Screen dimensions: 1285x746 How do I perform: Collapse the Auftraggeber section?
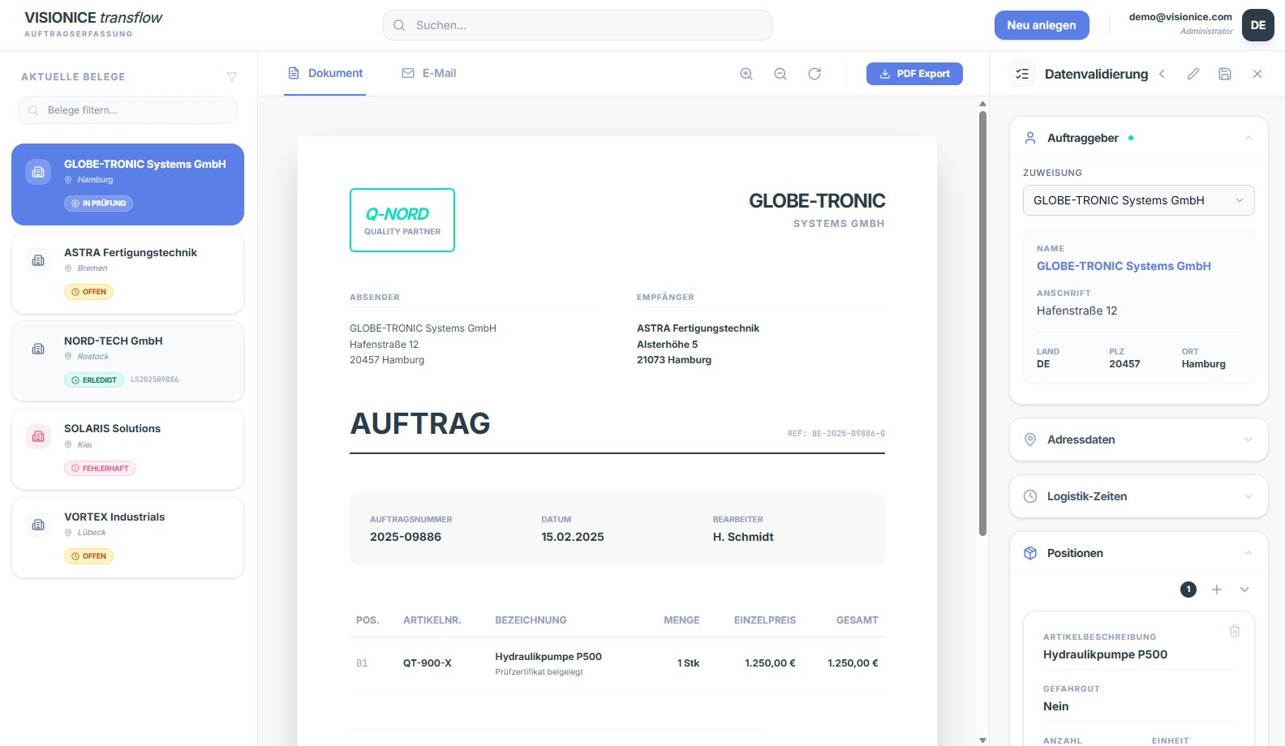1248,138
